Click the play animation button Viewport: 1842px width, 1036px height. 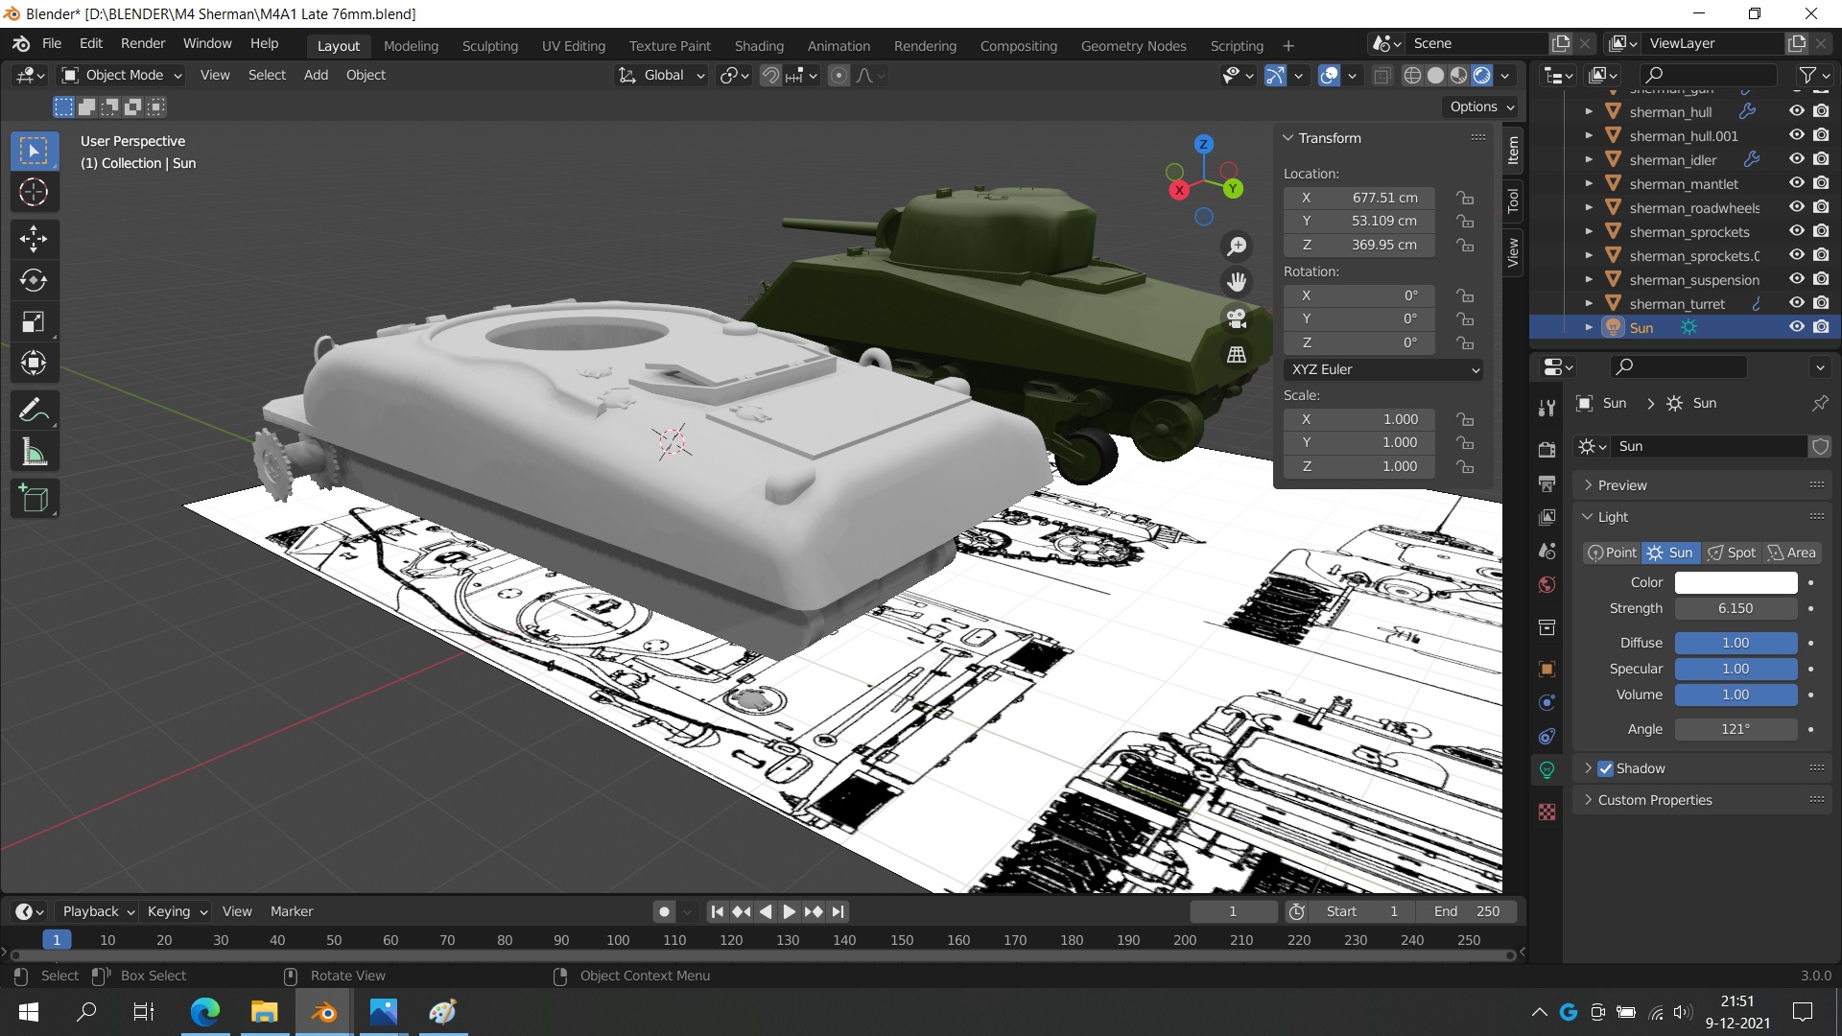789,911
